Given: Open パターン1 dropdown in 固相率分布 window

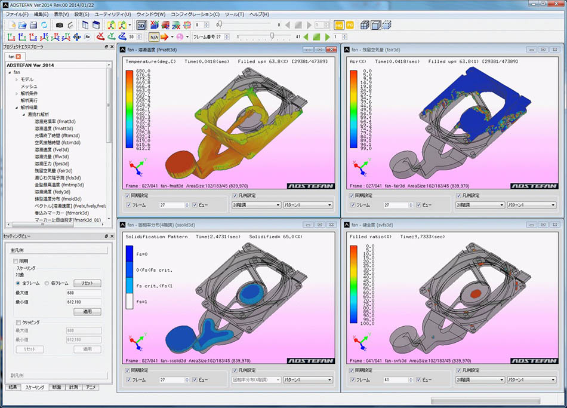Looking at the screenshot, I should tap(308, 380).
